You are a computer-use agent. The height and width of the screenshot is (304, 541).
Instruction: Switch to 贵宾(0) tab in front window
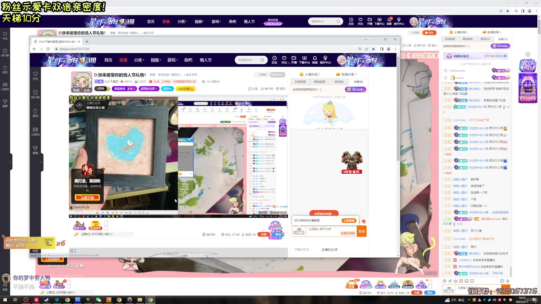[339, 82]
